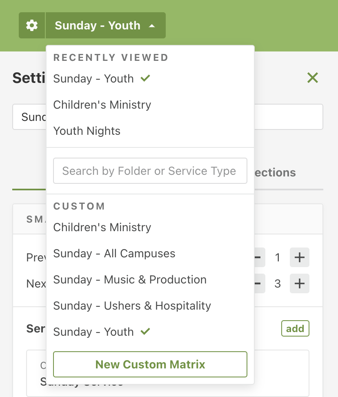Choose Sunday - All Campuses matrix
Image resolution: width=338 pixels, height=397 pixels.
[x=114, y=253]
